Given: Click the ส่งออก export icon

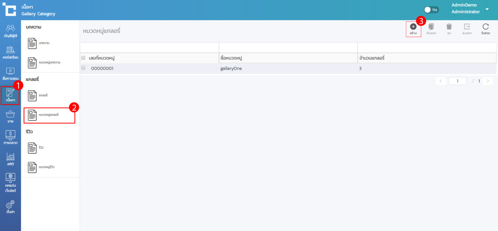Looking at the screenshot, I should pyautogui.click(x=467, y=27).
